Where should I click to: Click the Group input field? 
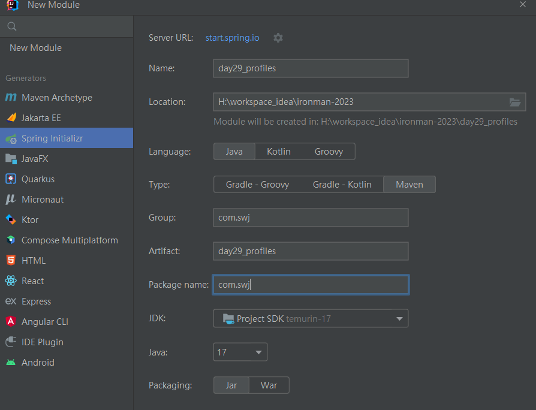(x=311, y=218)
